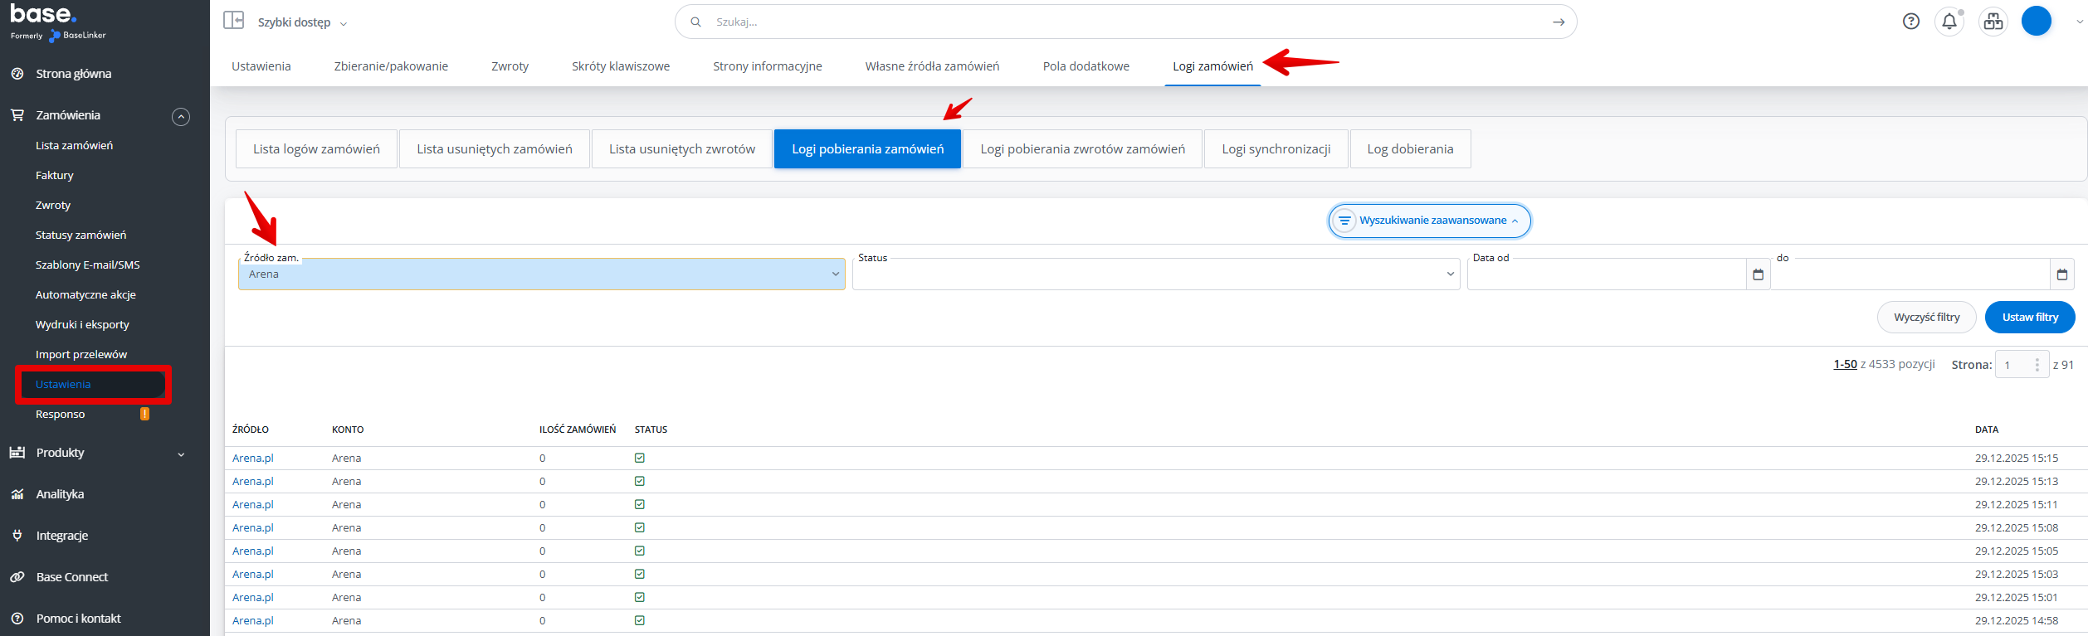Click the gift box icon in header
The width and height of the screenshot is (2088, 636).
pos(1993,22)
